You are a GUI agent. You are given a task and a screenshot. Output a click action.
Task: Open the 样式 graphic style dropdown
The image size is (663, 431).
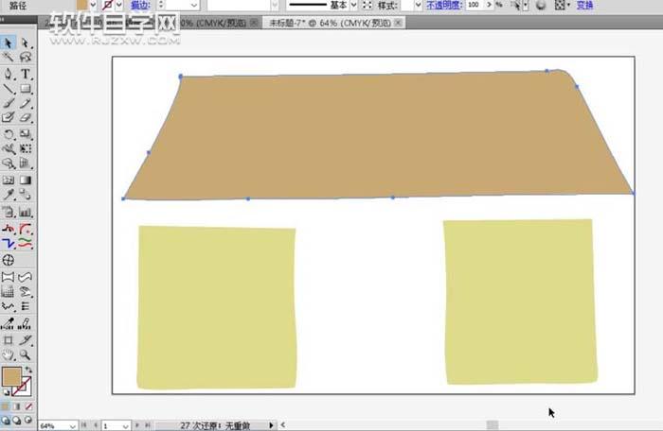coord(418,5)
